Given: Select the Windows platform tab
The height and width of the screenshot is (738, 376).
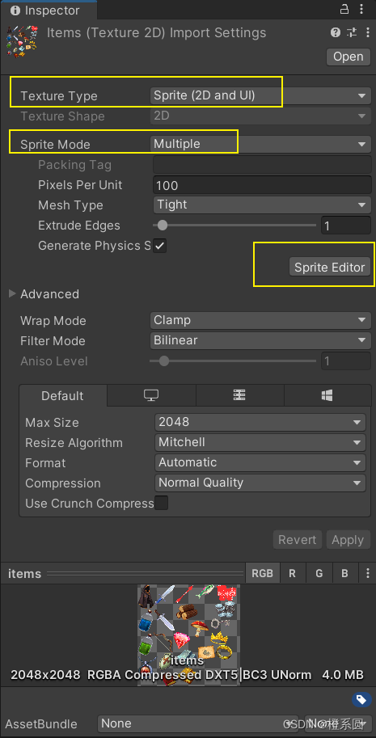Looking at the screenshot, I should click(327, 395).
